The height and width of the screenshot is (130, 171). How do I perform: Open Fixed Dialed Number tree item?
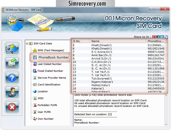point(50,71)
